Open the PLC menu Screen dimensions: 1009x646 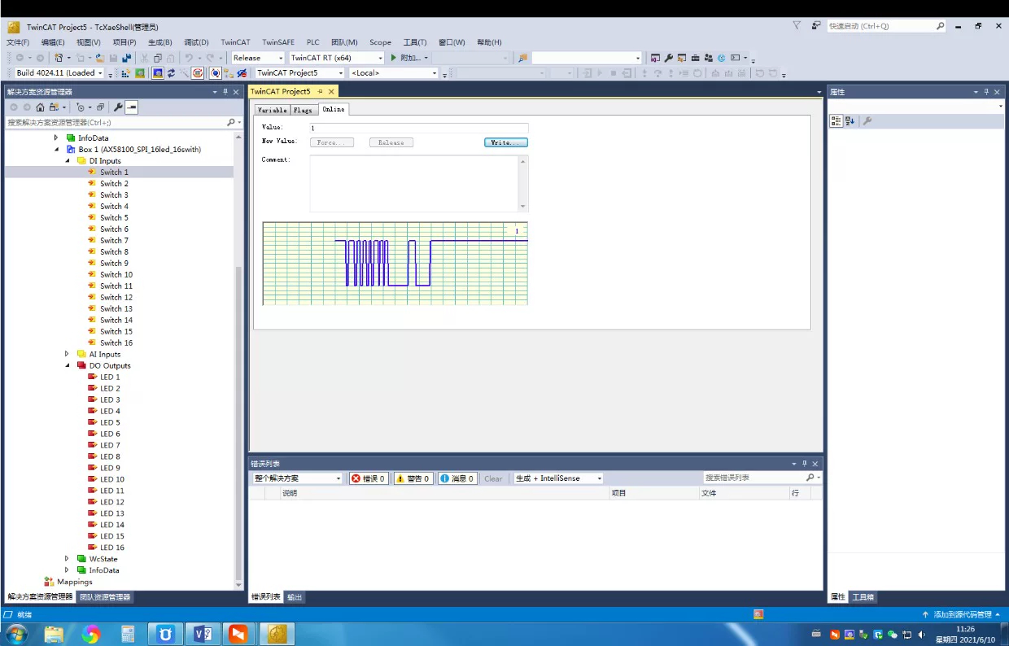click(313, 42)
